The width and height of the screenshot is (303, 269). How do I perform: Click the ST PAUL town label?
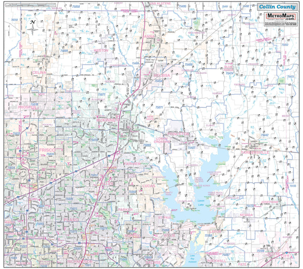point(165,218)
